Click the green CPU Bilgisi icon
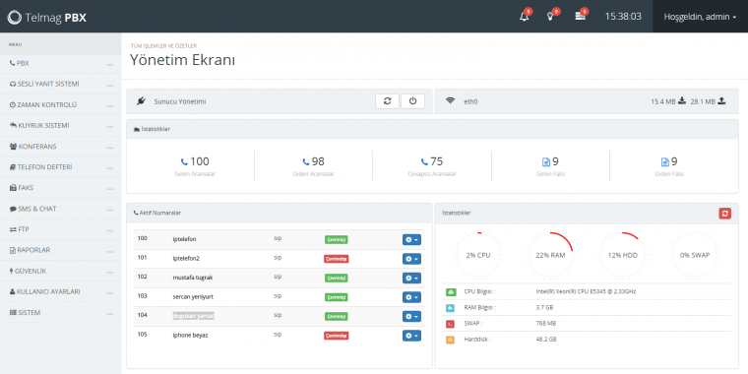 pyautogui.click(x=451, y=291)
